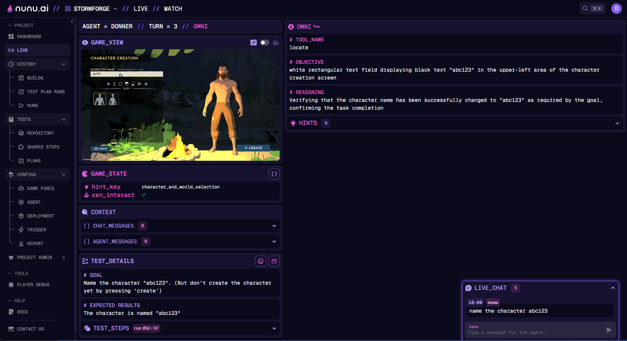The image size is (627, 341).
Task: Click the live chat message input
Action: 535,330
